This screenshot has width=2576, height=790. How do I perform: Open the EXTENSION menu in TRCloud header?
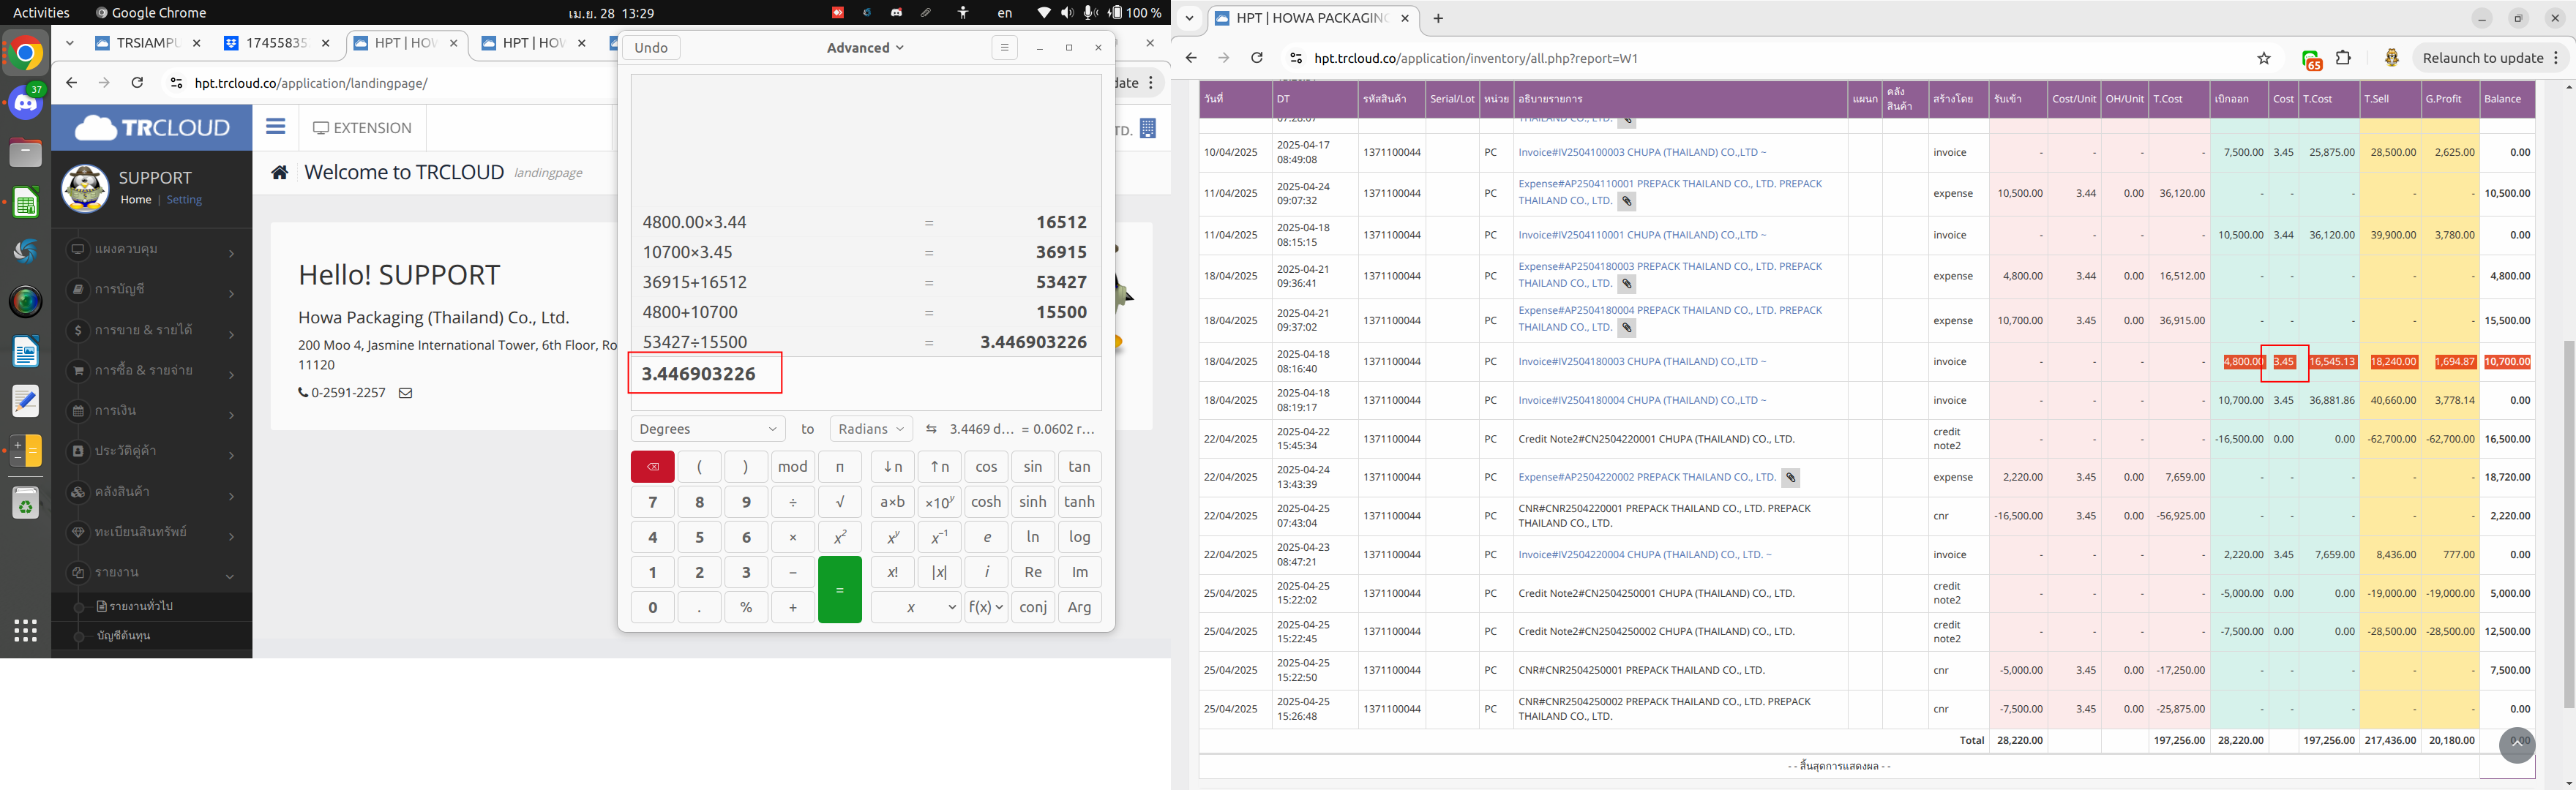point(362,128)
